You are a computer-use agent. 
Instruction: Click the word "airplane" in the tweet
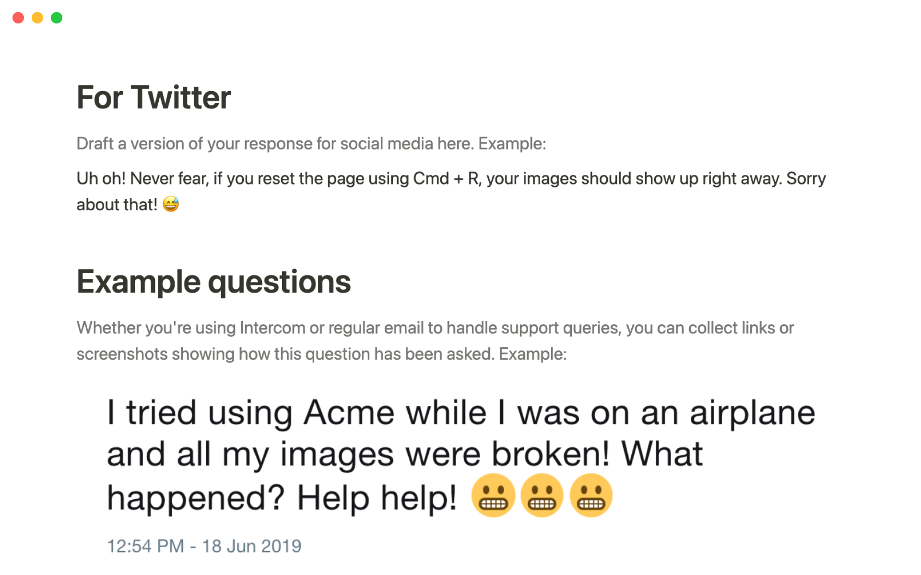(752, 413)
